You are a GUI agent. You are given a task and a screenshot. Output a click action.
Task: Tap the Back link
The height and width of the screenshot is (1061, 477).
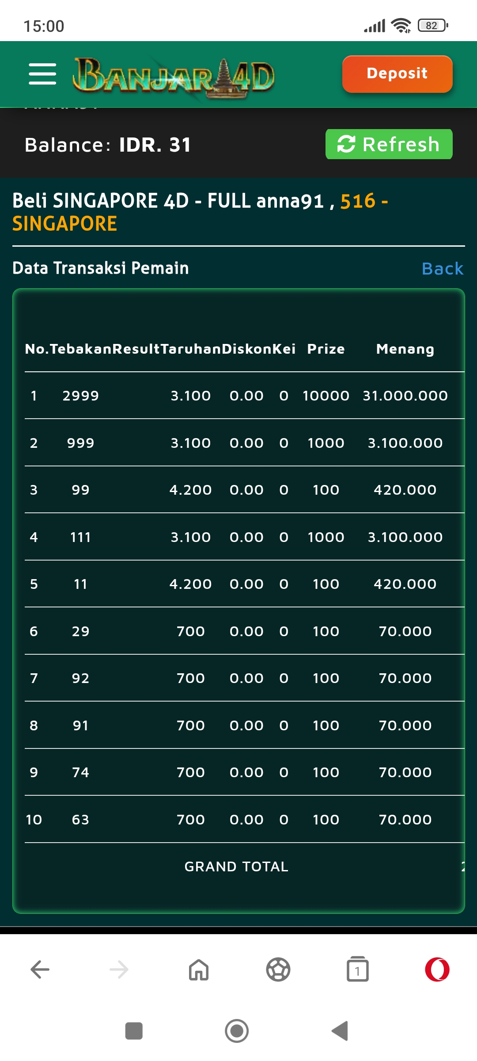(x=442, y=269)
